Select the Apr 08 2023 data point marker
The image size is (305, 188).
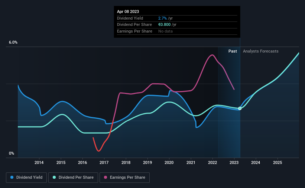pyautogui.click(x=240, y=108)
